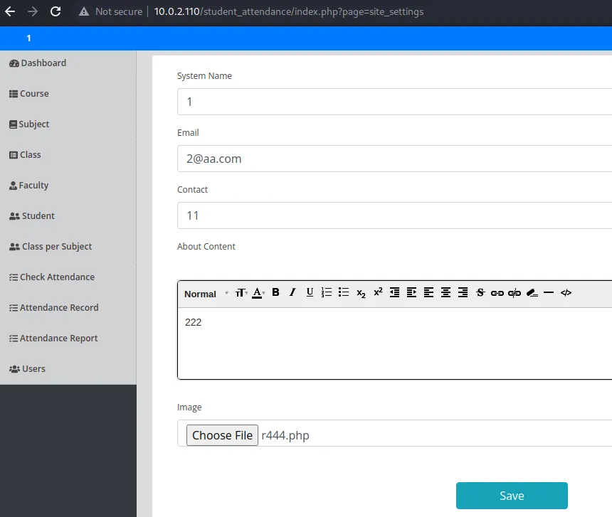Click Choose File for the image
This screenshot has width=612, height=517.
222,435
